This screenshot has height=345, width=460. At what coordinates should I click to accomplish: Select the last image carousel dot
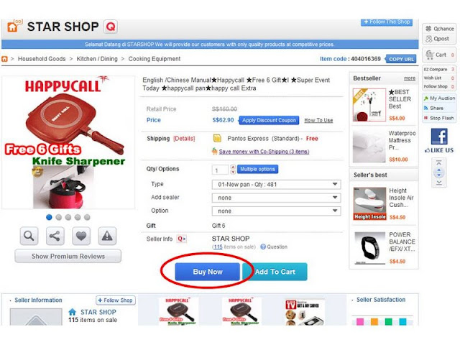point(87,217)
